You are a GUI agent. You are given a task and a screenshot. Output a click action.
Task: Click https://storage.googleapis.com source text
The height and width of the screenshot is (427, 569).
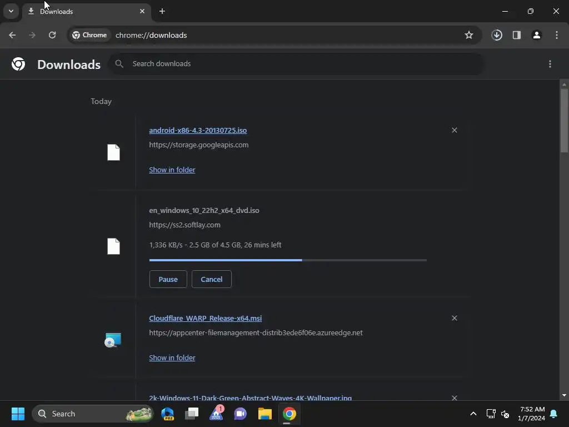pos(199,145)
